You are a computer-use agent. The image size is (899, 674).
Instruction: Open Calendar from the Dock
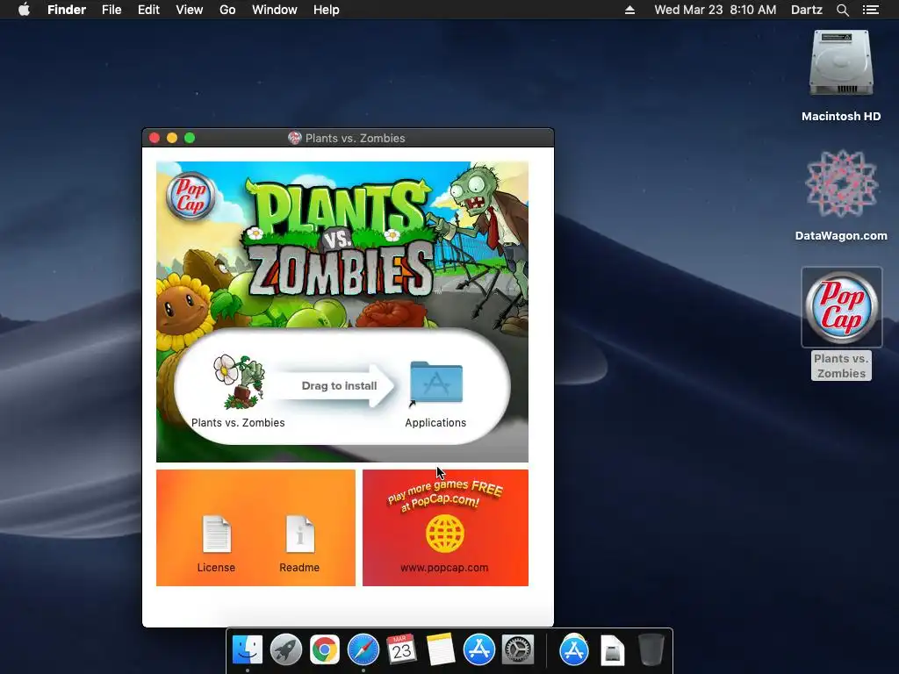401,650
